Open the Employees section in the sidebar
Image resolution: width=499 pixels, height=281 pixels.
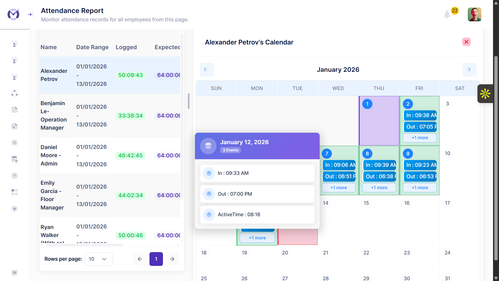(x=14, y=44)
